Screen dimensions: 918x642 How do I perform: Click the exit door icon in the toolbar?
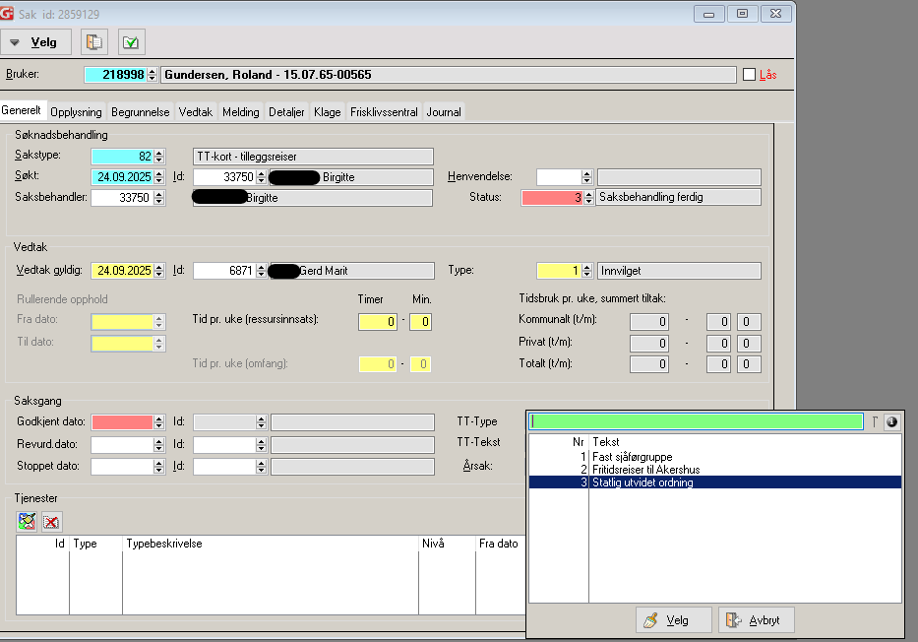pos(94,42)
